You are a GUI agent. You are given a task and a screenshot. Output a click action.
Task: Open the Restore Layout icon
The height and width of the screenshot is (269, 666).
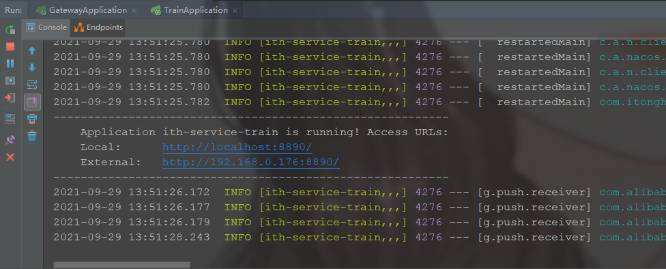coord(10,119)
